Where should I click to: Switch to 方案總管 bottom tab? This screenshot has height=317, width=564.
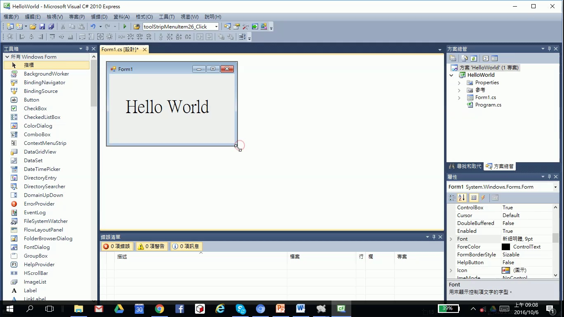click(x=500, y=166)
